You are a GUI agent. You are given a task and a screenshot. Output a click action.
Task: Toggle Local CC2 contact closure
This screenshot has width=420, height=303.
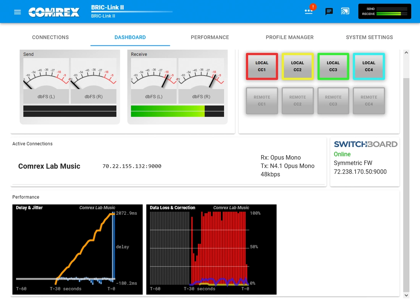(297, 66)
